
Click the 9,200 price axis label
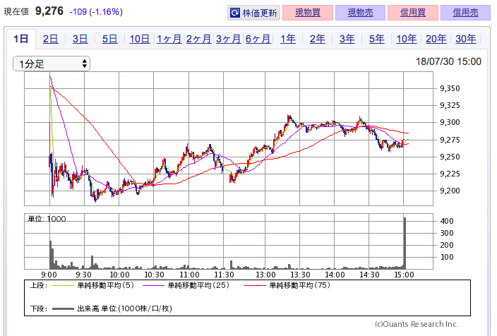point(450,191)
